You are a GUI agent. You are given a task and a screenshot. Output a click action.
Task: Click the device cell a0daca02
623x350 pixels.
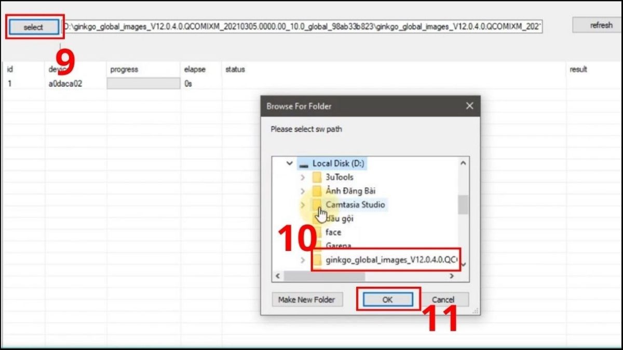(x=65, y=83)
